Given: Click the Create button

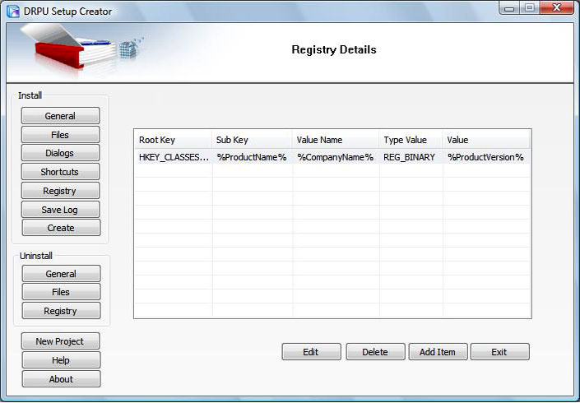Looking at the screenshot, I should [61, 228].
